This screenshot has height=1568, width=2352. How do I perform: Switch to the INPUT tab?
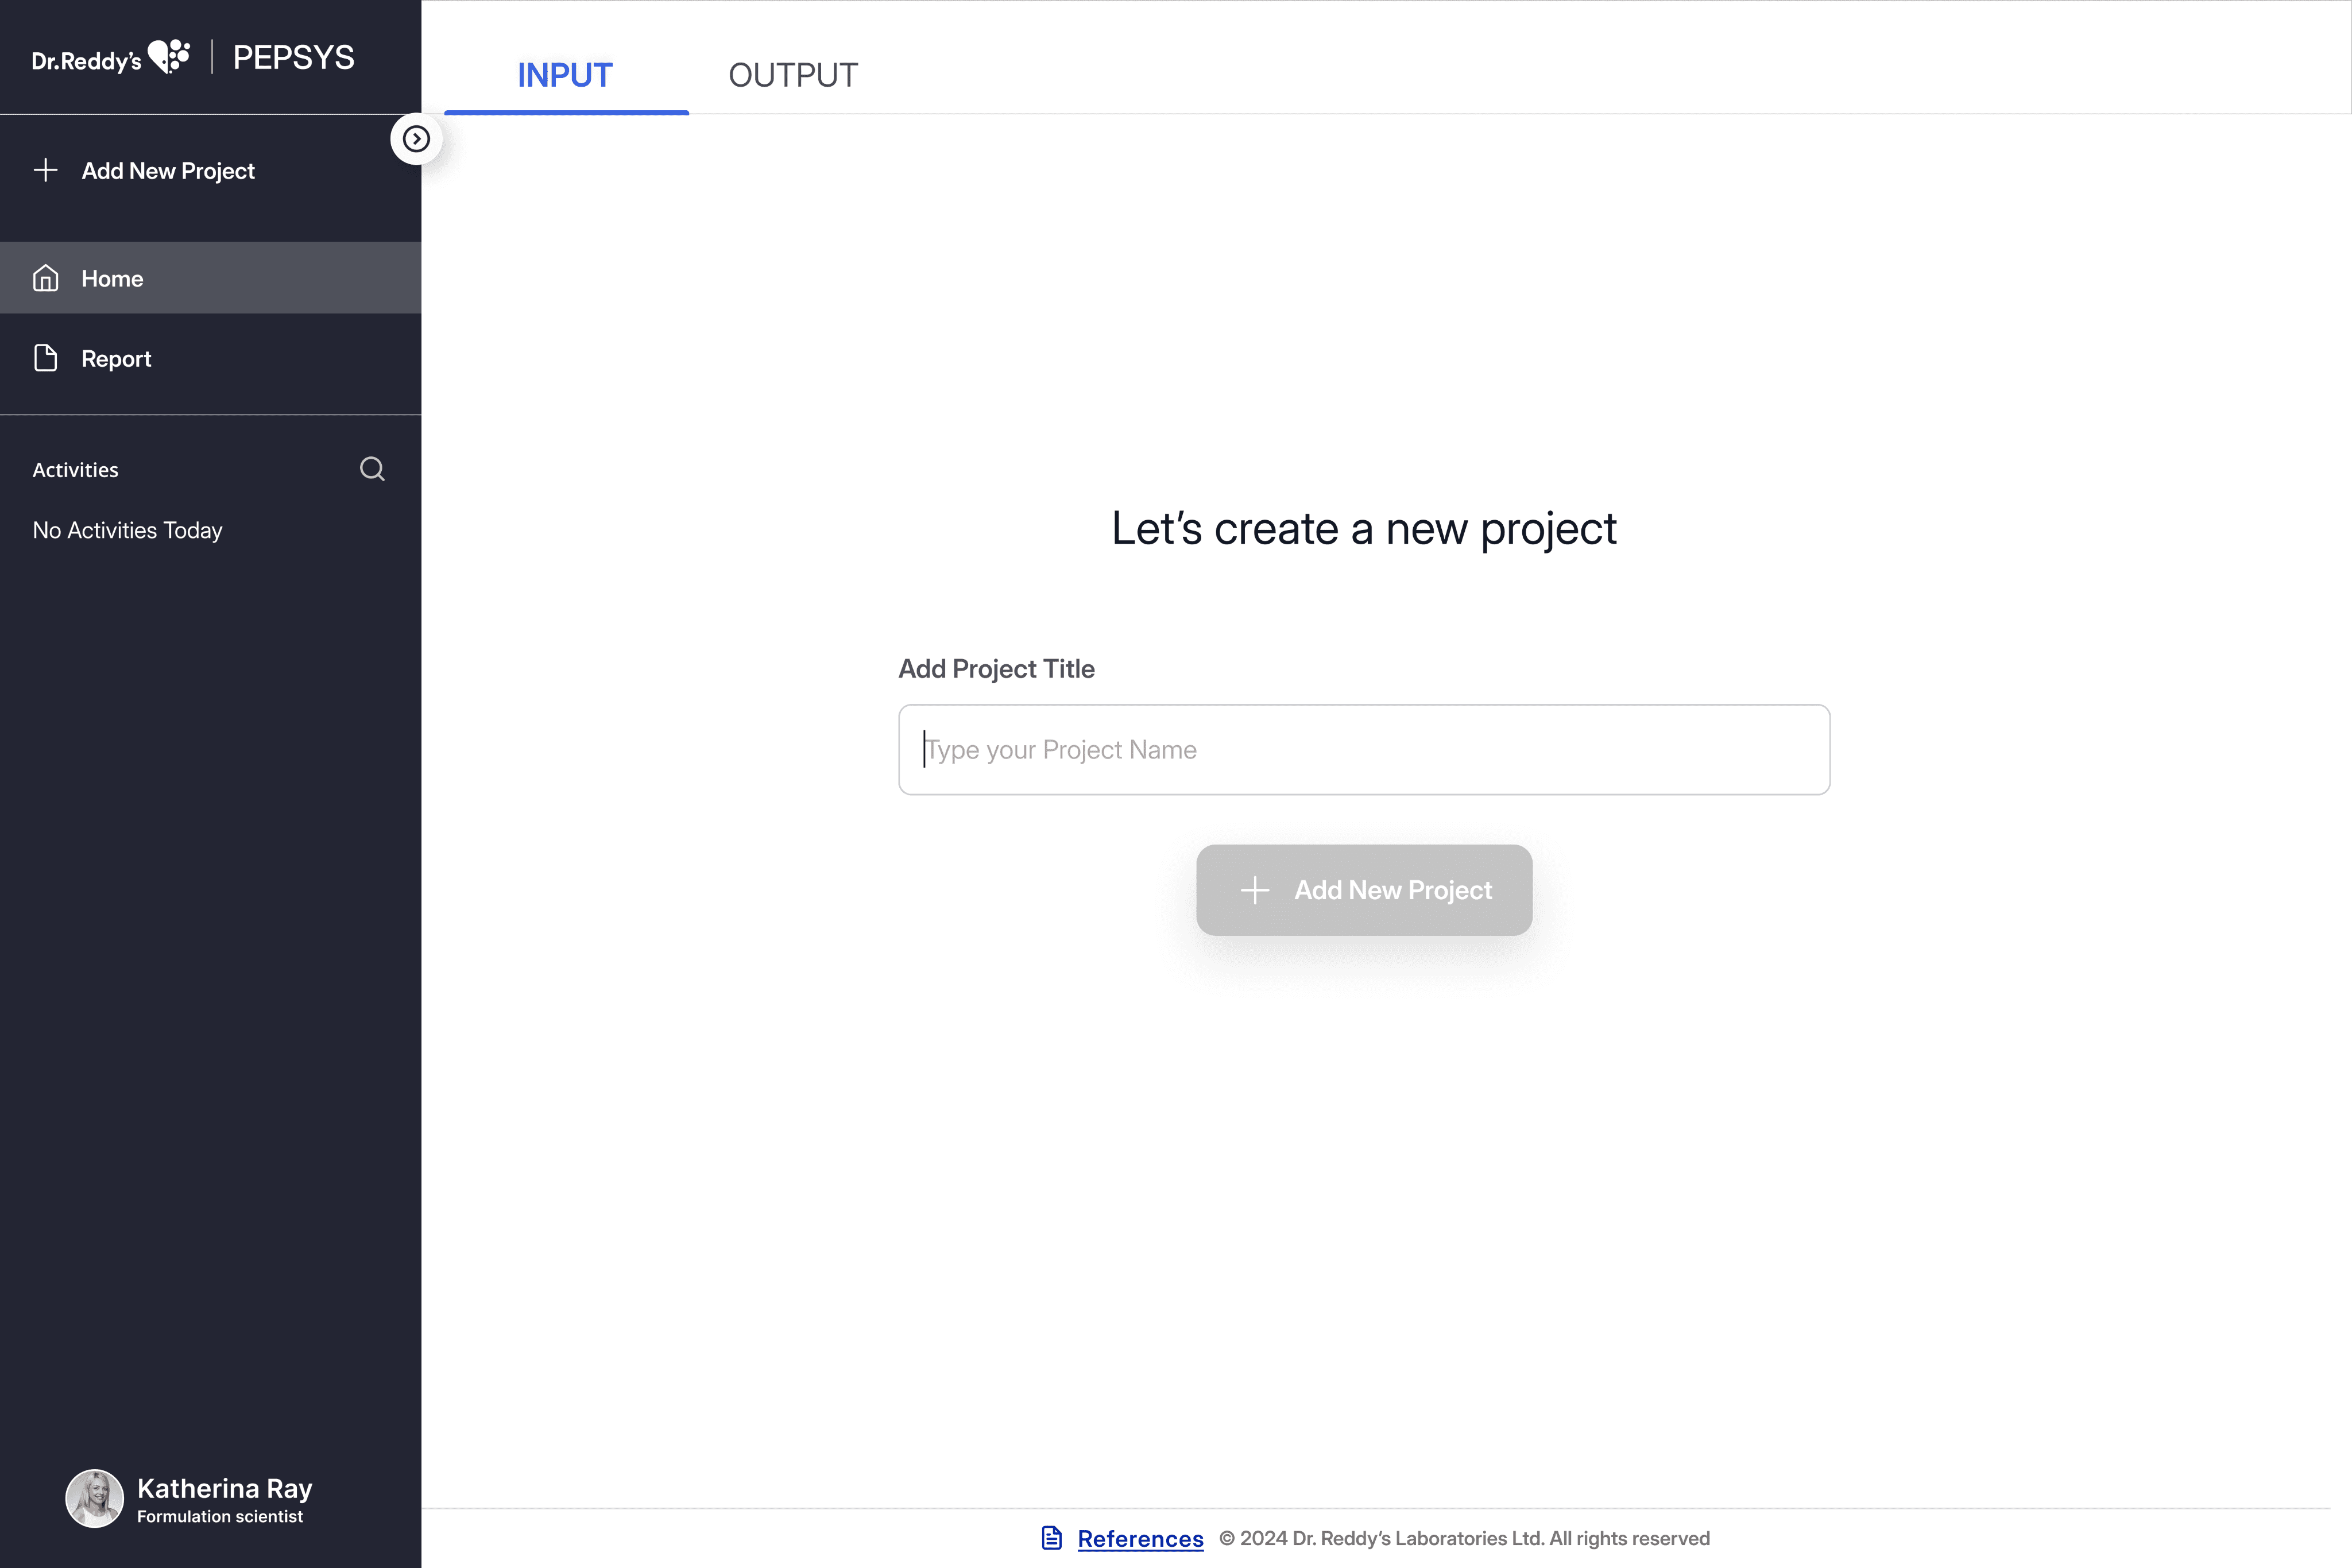pyautogui.click(x=565, y=75)
